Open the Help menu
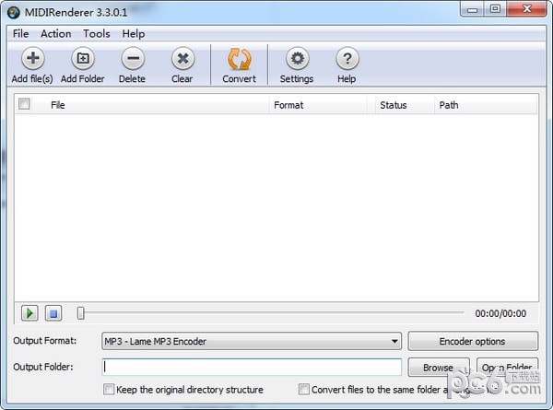The height and width of the screenshot is (410, 553). 134,34
